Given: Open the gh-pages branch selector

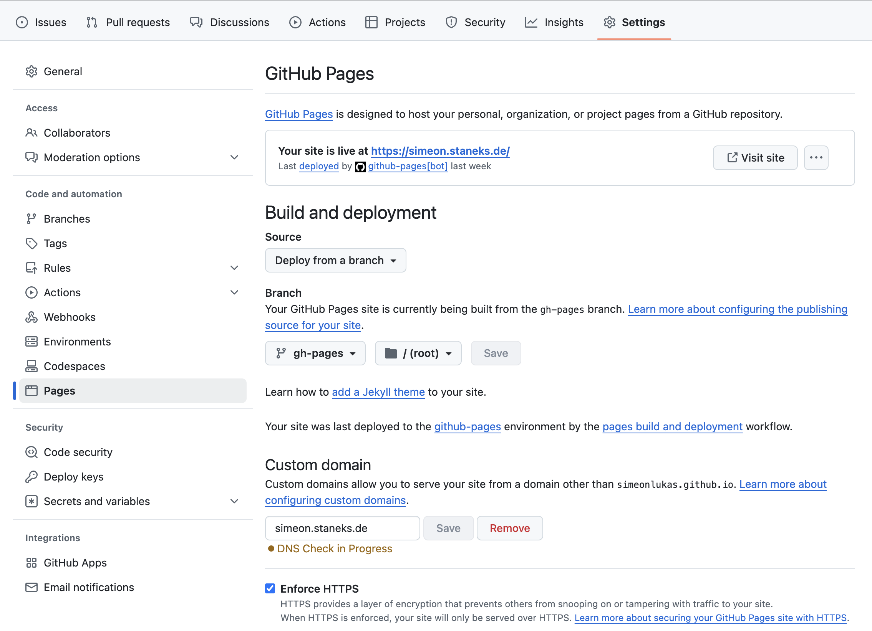Looking at the screenshot, I should coord(315,353).
